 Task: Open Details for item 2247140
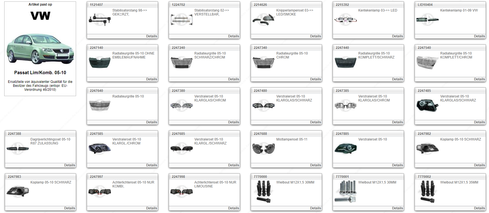(x=151, y=79)
